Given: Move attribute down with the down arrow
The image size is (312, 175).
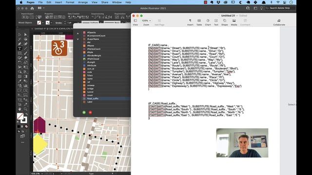Looking at the screenshot, I should coord(78,39).
